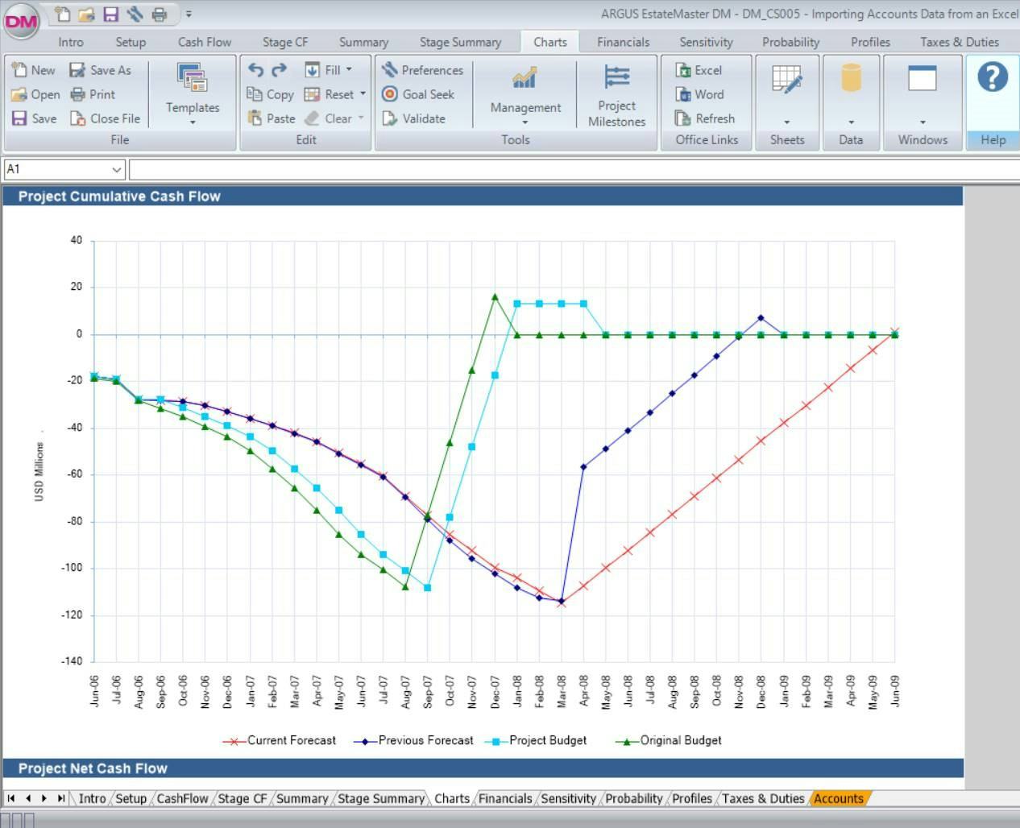Open the Clear dropdown menu
The height and width of the screenshot is (828, 1020).
tap(359, 118)
